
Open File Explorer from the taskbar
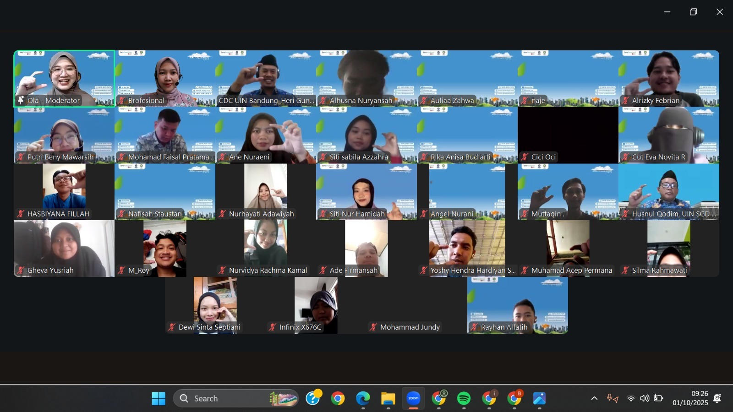tap(388, 398)
